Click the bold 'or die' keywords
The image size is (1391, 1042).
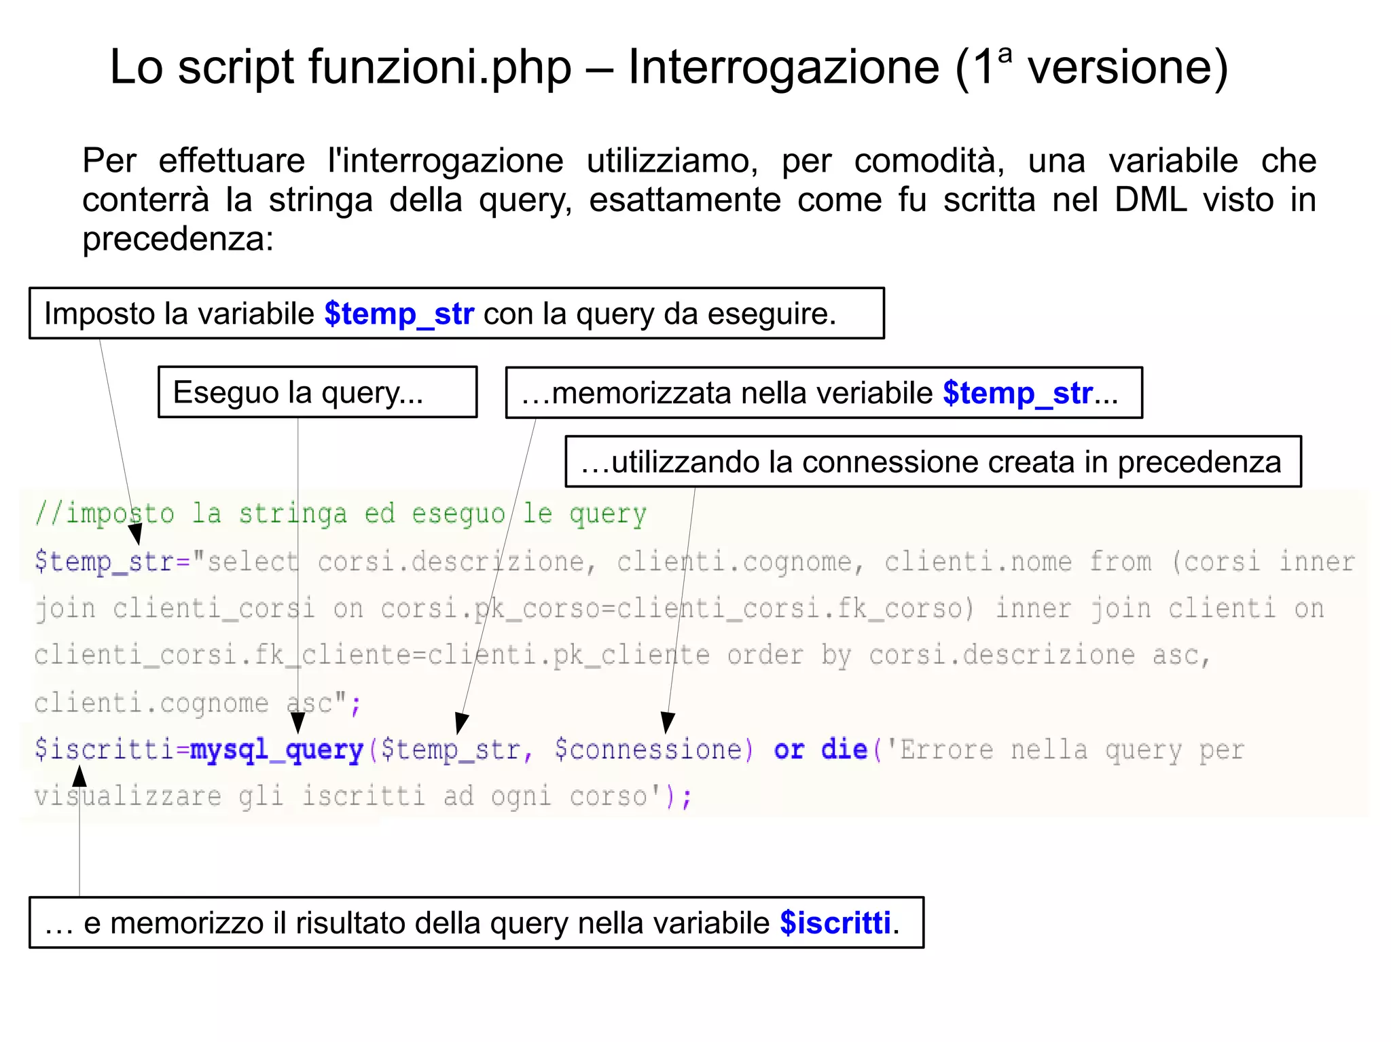pos(820,749)
